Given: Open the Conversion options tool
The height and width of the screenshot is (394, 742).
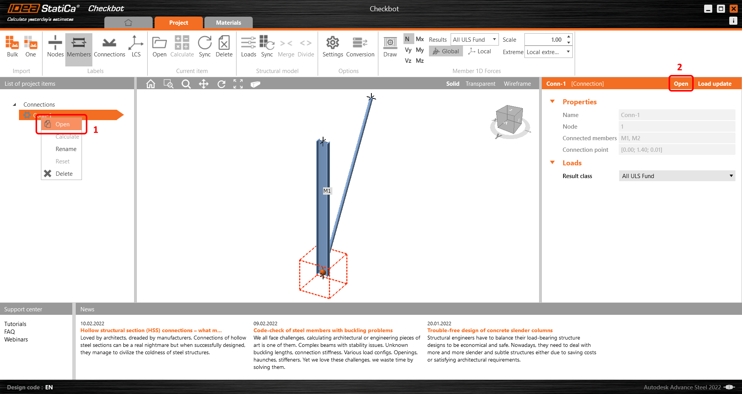Looking at the screenshot, I should click(360, 46).
